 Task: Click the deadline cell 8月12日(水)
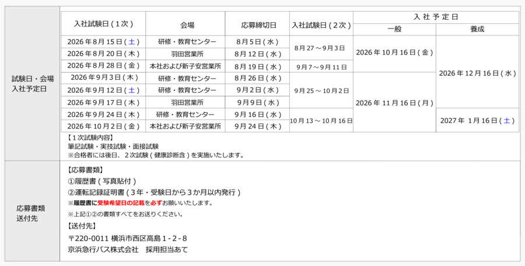257,54
